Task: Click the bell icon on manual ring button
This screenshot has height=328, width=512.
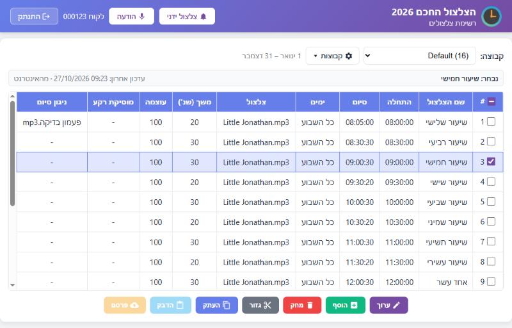Action: pyautogui.click(x=204, y=17)
